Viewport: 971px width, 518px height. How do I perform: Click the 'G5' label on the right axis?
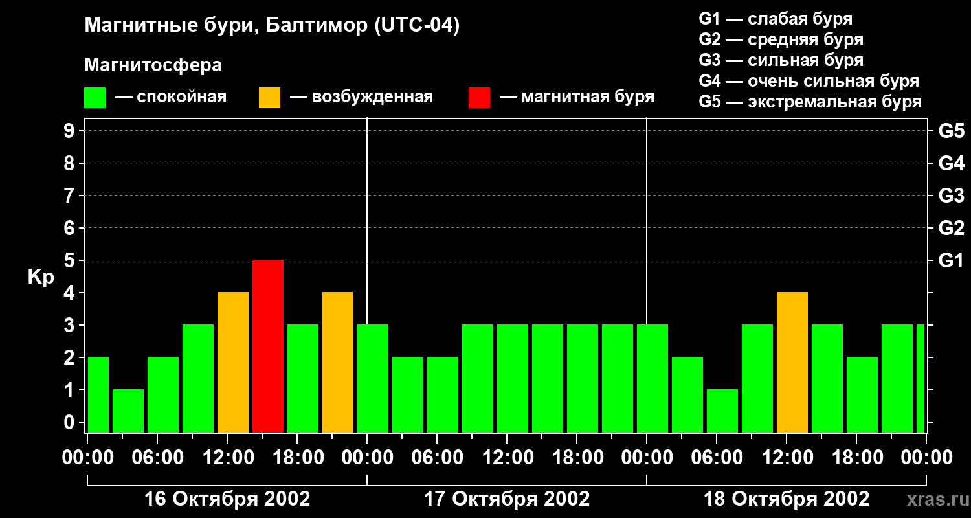pyautogui.click(x=952, y=131)
